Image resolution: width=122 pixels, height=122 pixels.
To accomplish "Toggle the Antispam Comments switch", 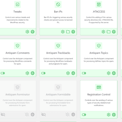I will click(x=3, y=73).
